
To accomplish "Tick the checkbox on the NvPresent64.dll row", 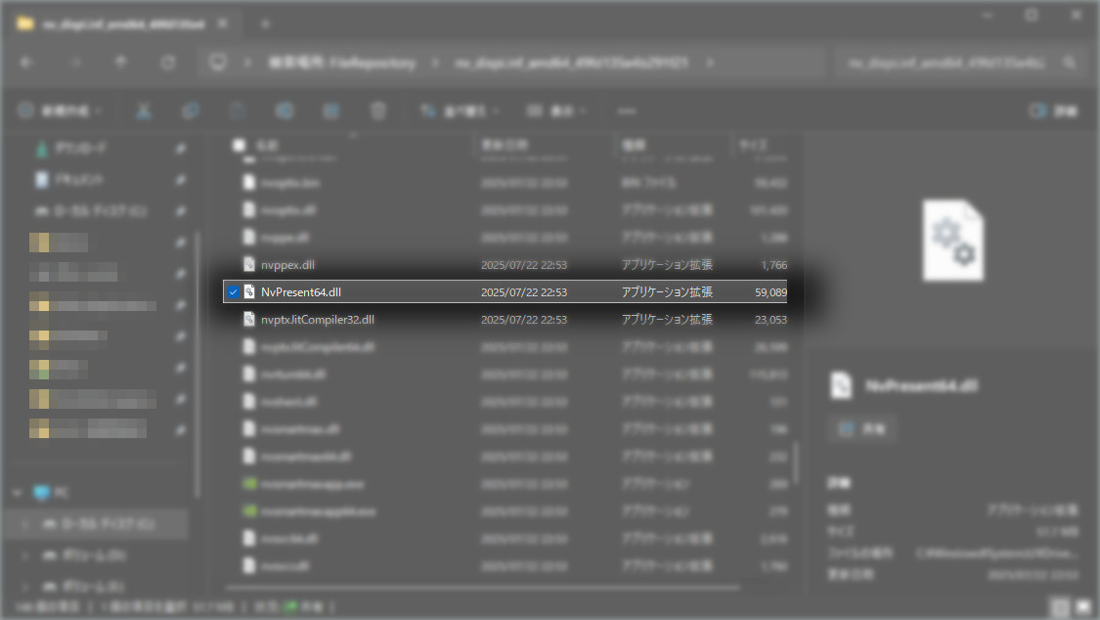I will (233, 291).
